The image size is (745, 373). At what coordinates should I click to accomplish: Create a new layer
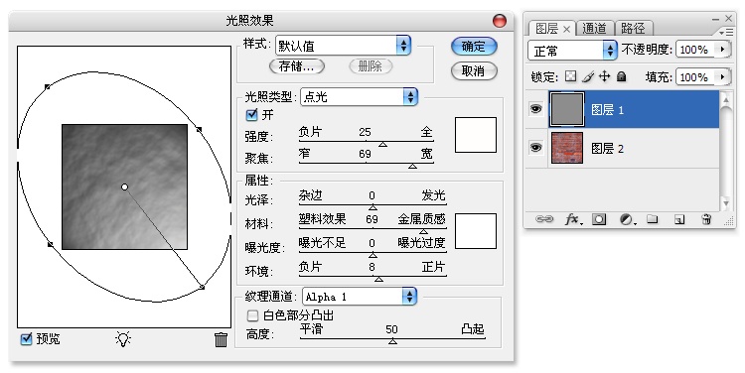coord(679,219)
